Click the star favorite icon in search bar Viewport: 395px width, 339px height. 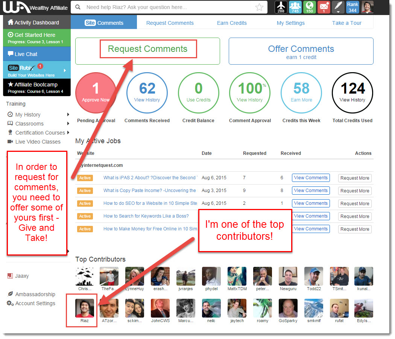click(259, 7)
